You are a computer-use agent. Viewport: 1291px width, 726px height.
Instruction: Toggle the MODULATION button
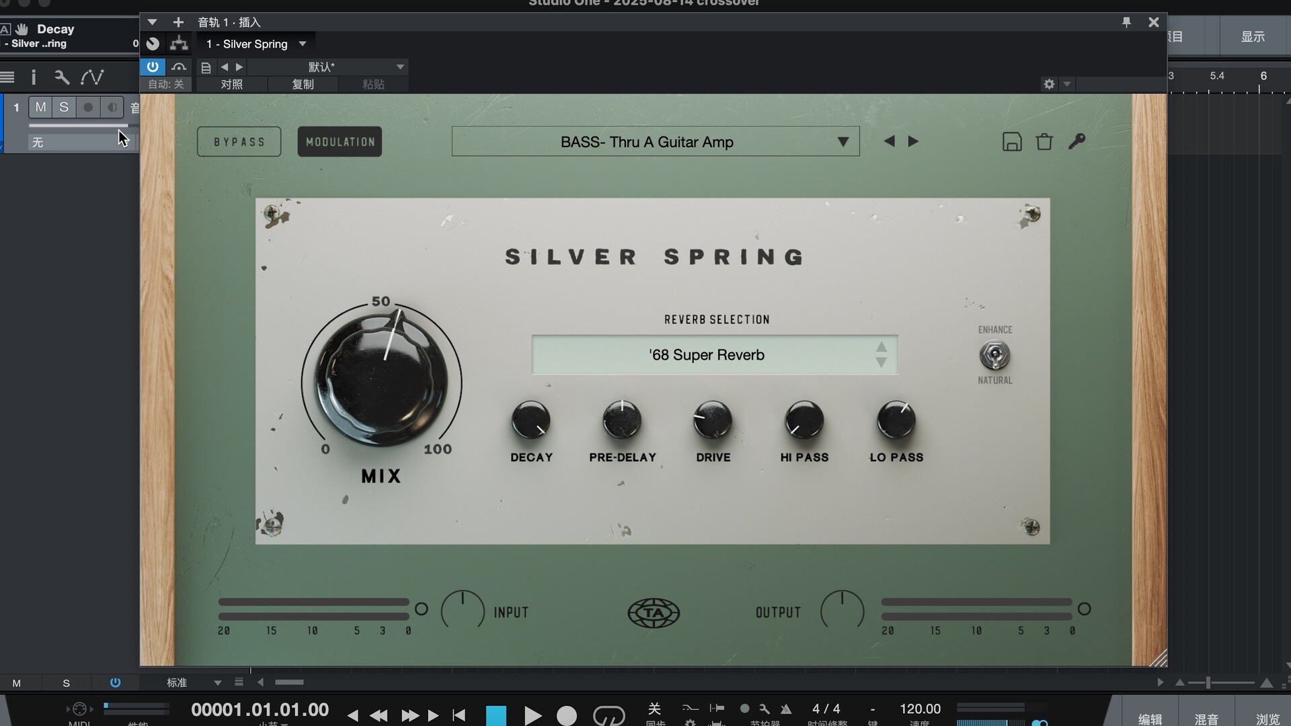point(340,142)
